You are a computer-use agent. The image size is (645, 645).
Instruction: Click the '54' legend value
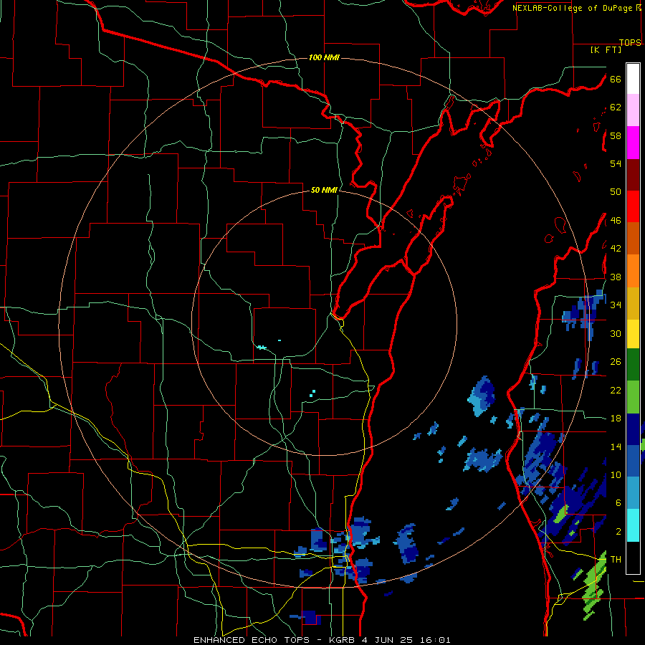pos(616,163)
